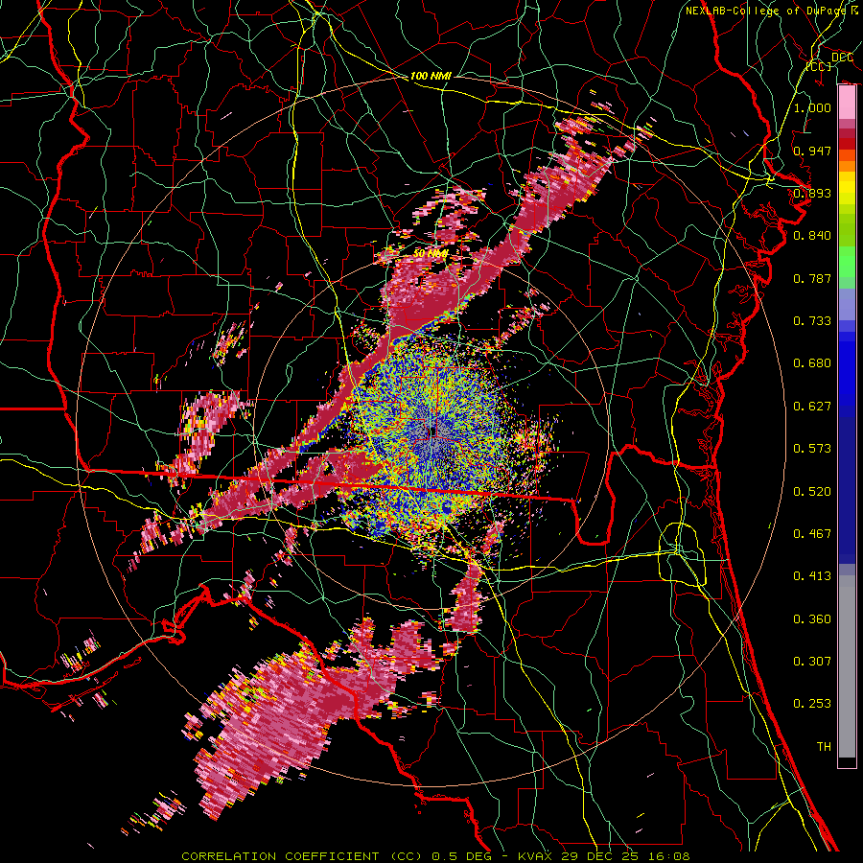Click the TH label on the color scale
The image size is (863, 863).
tap(824, 746)
